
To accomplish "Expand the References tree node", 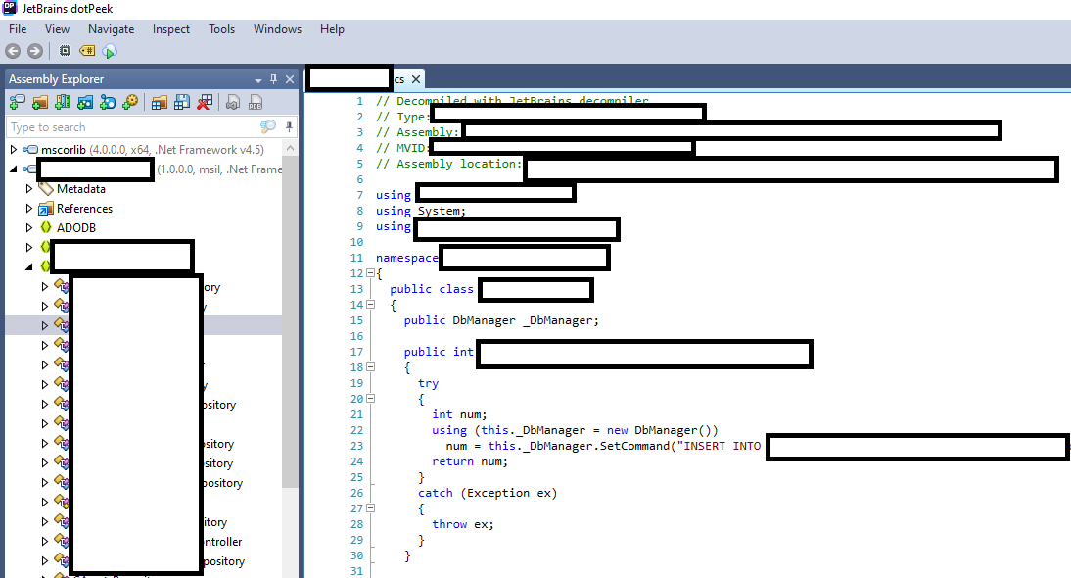I will (x=30, y=209).
